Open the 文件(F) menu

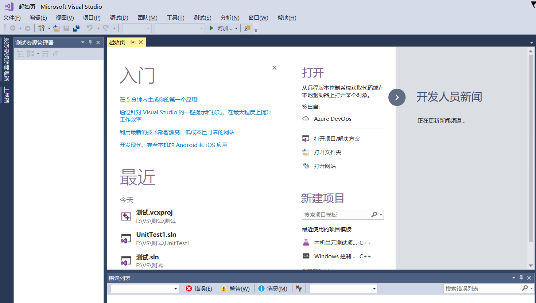point(12,17)
